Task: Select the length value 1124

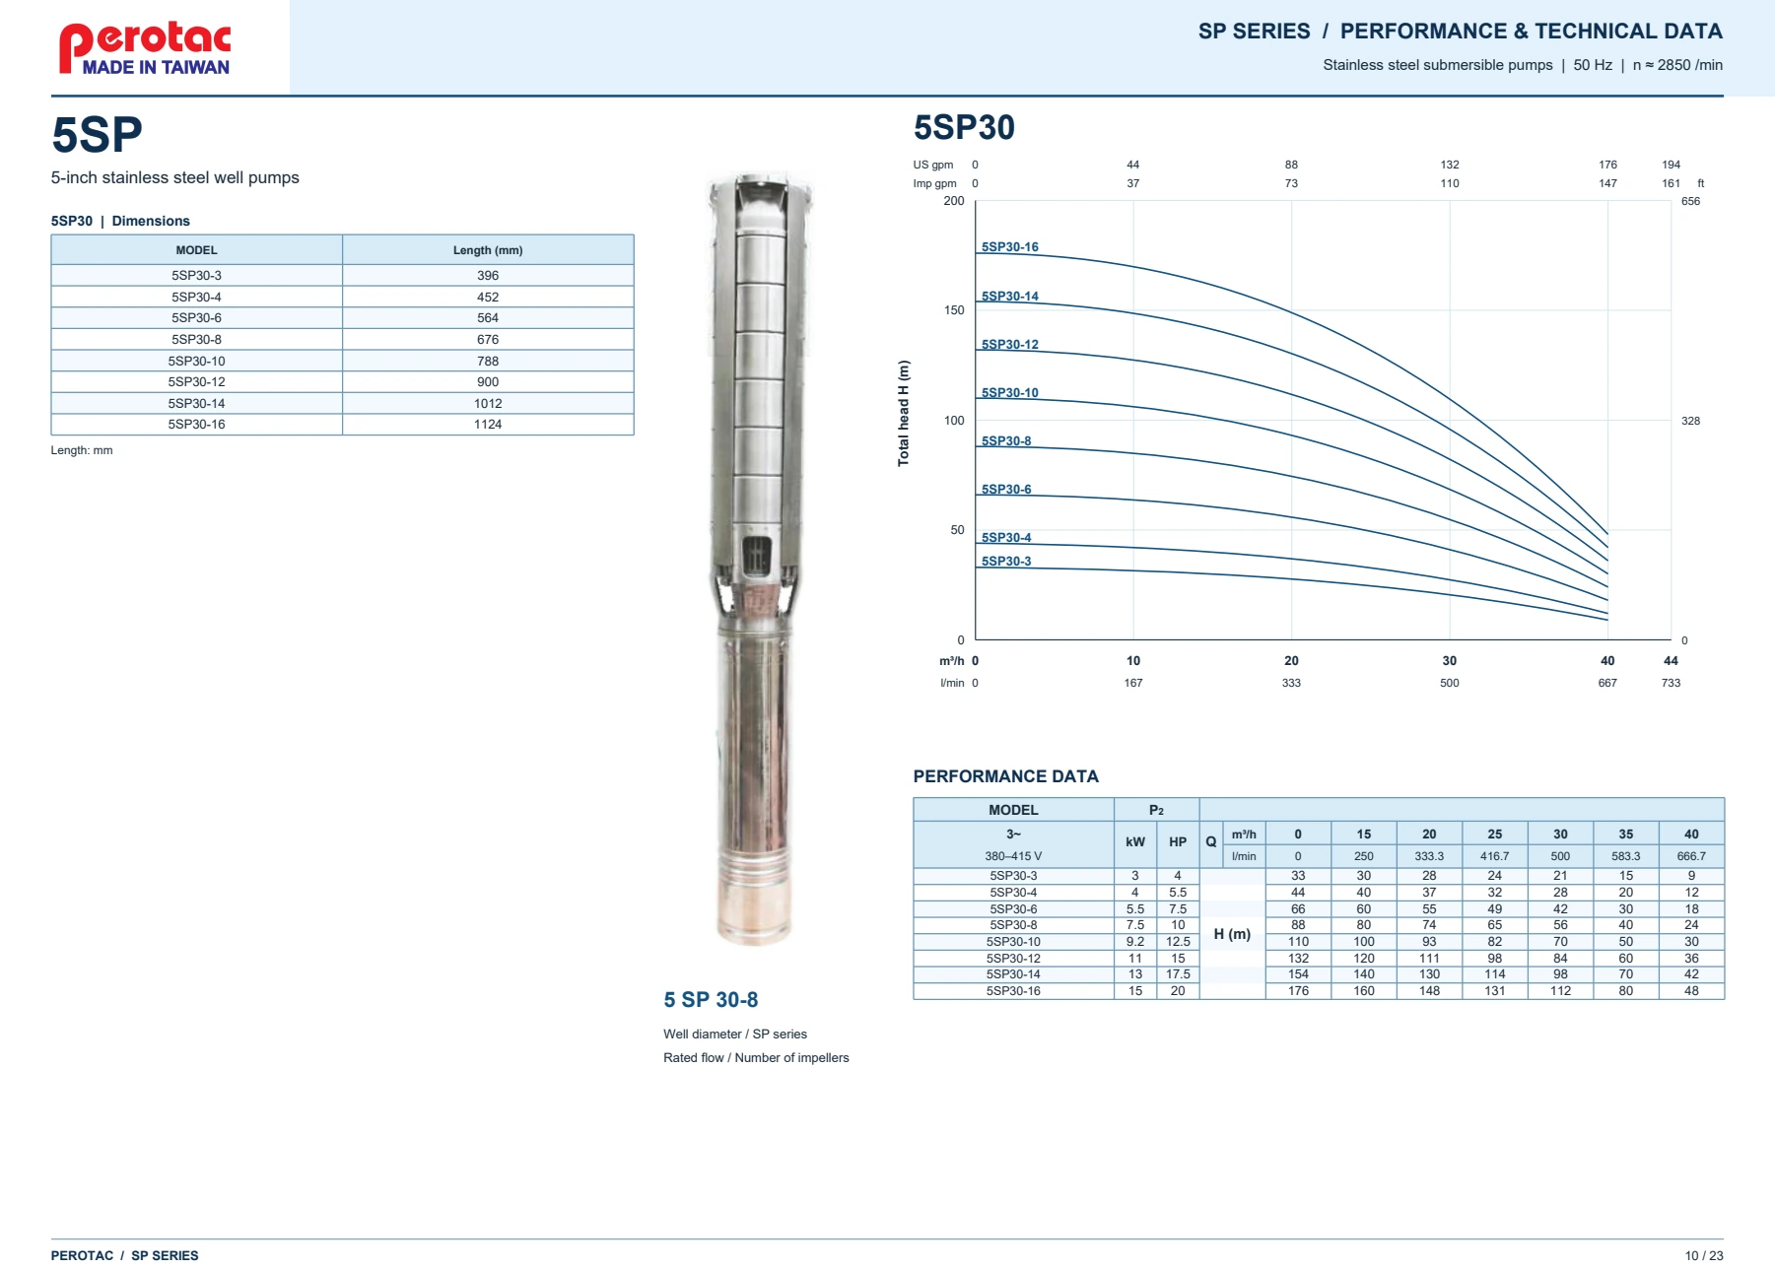Action: tap(488, 425)
